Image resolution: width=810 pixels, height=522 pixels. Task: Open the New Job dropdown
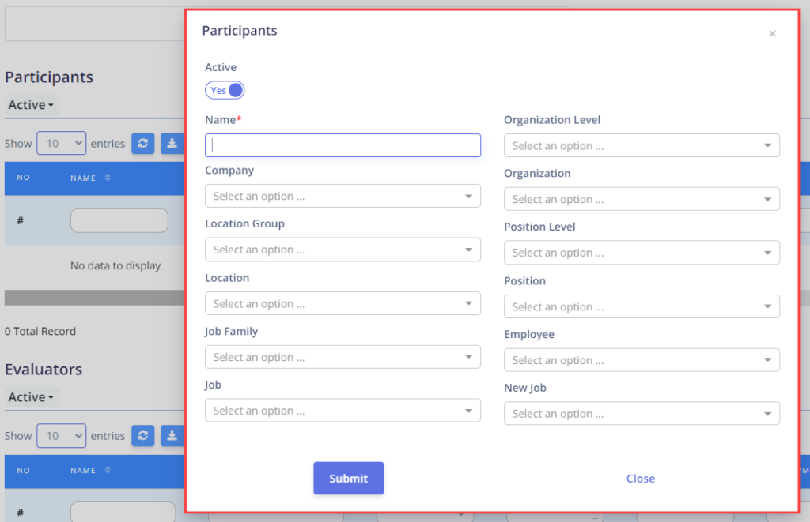[642, 414]
